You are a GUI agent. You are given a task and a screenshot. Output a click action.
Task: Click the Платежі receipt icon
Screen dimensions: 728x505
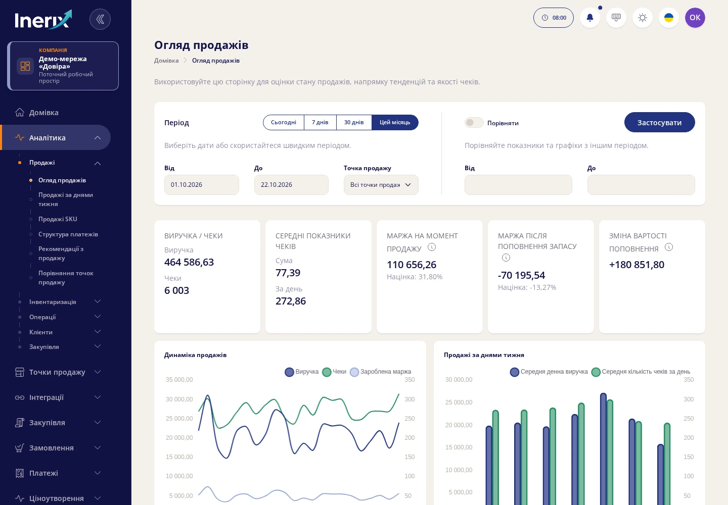[20, 473]
